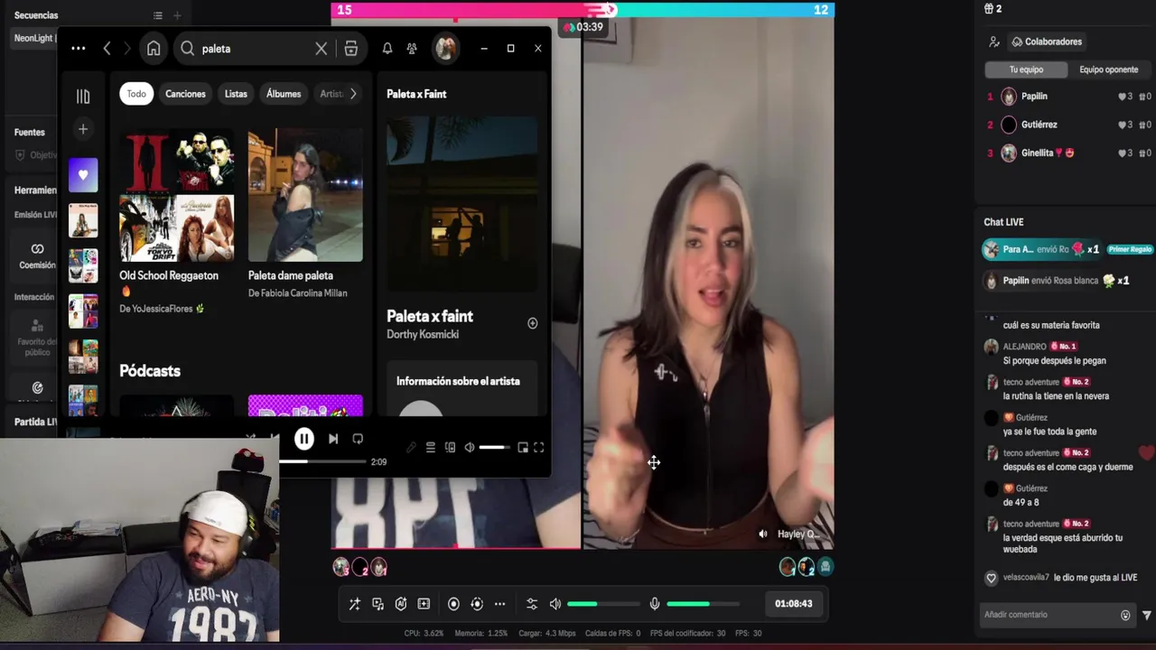This screenshot has width=1156, height=650.
Task: Open the Spotify miniplayer
Action: [522, 448]
